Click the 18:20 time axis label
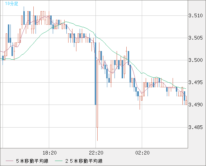The image size is (206, 166). pyautogui.click(x=50, y=153)
